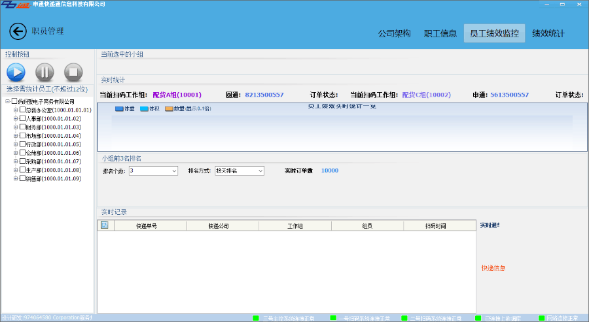Enable the 销售部 department checkbox
Image resolution: width=589 pixels, height=322 pixels.
(x=23, y=178)
